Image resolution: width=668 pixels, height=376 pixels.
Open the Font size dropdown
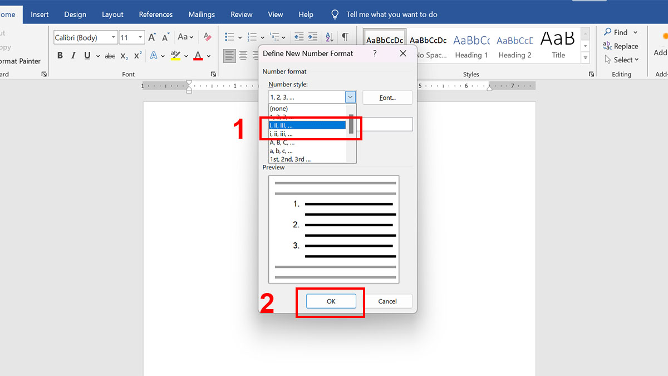click(140, 37)
